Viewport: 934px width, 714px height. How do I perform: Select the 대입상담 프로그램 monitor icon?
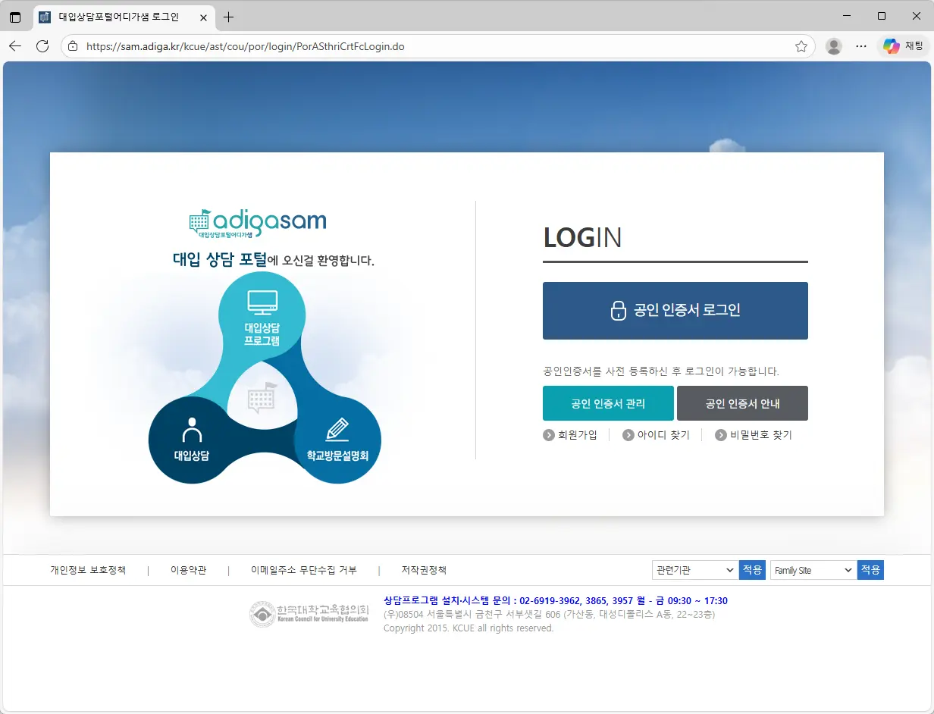click(x=262, y=302)
